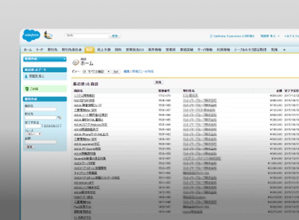Click the bracketed date link next to 完了予定日
This screenshot has height=220, width=299.
52,126
